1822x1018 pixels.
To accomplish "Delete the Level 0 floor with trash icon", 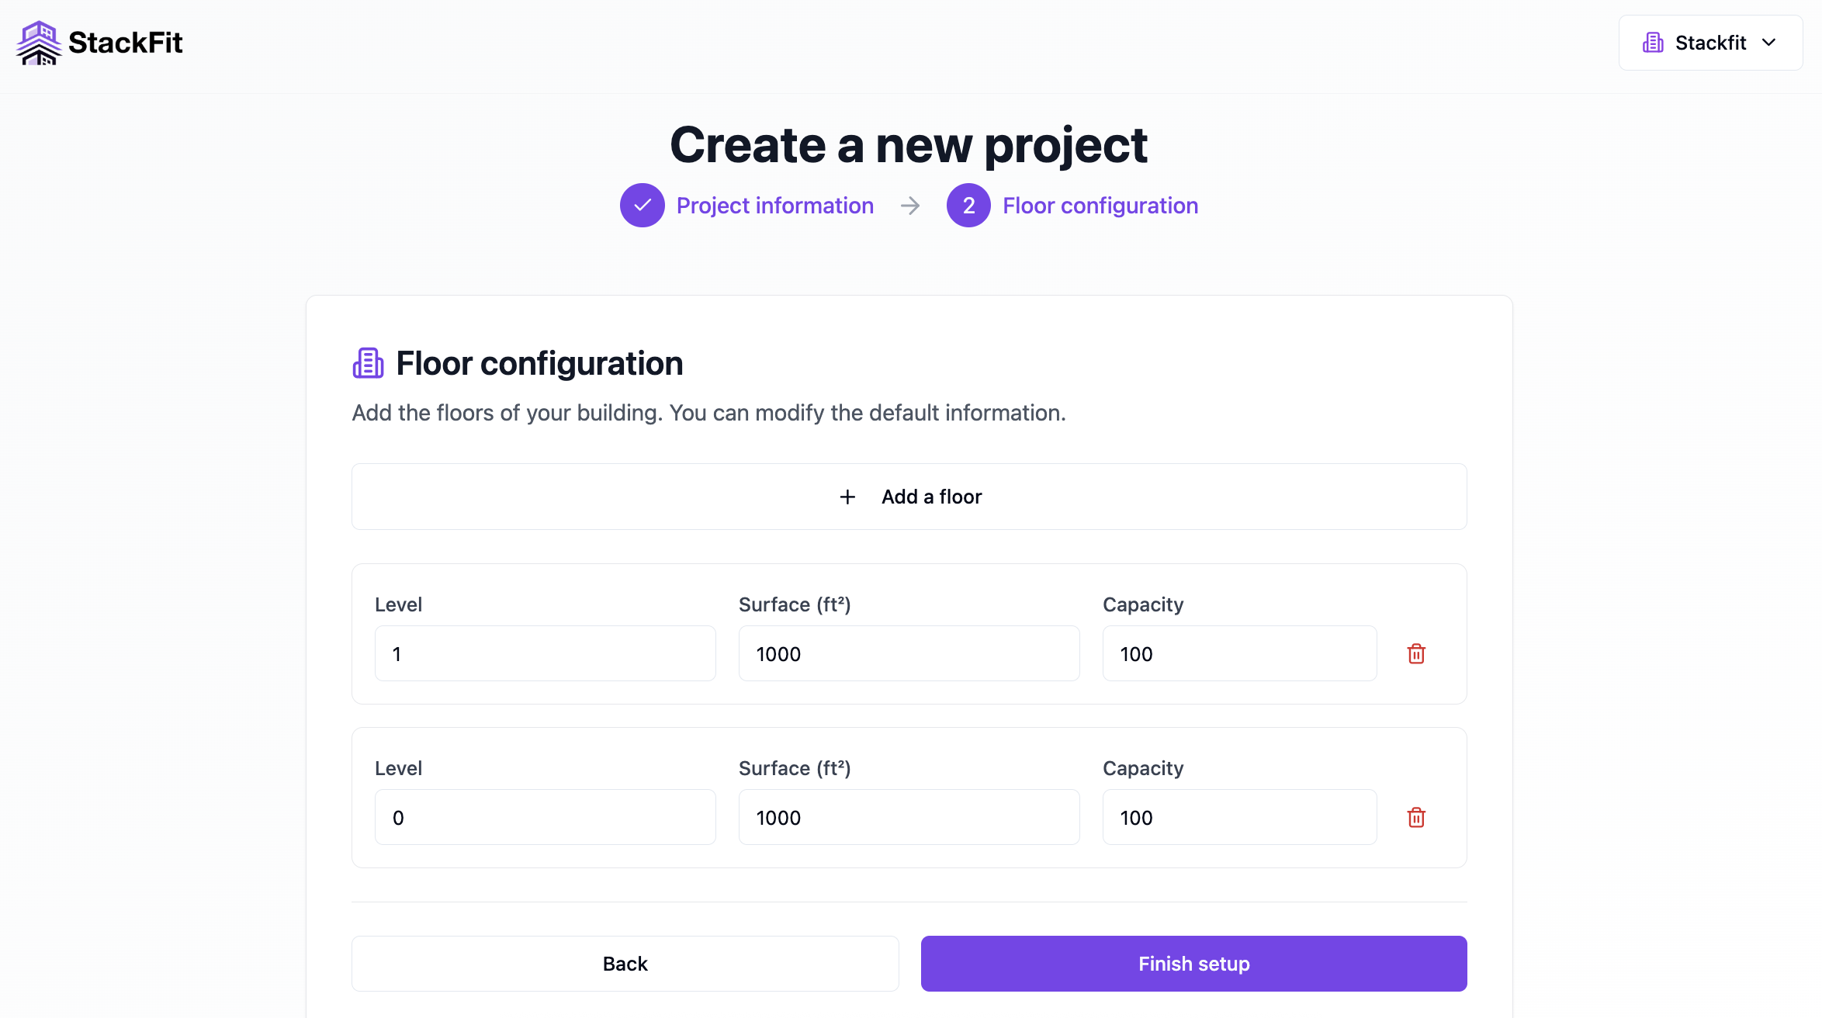I will click(x=1416, y=817).
